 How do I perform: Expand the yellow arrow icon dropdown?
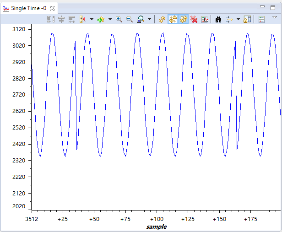point(239,19)
